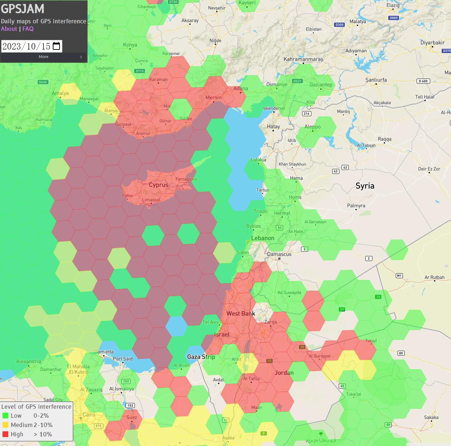
Task: Click the 2023/10/15 date field
Action: coord(32,46)
